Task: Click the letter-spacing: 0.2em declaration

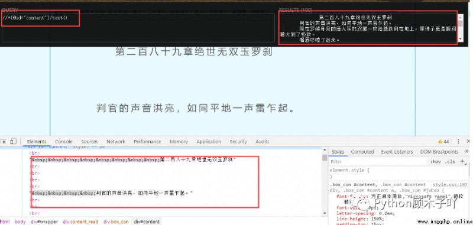Action: pyautogui.click(x=365, y=213)
